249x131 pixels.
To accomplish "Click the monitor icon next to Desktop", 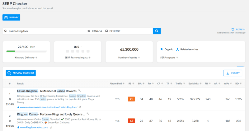I will 106,31.
